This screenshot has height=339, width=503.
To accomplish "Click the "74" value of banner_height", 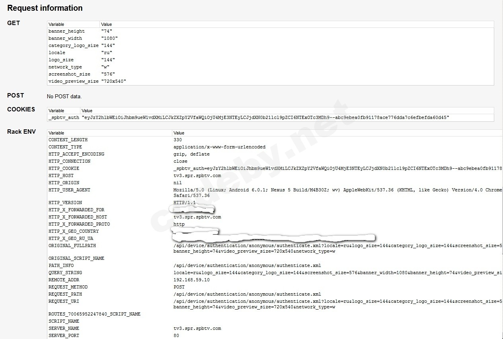I will [x=107, y=31].
